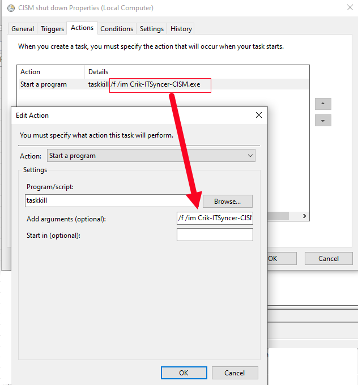
Task: Open the Action type dropdown
Action: pos(151,156)
